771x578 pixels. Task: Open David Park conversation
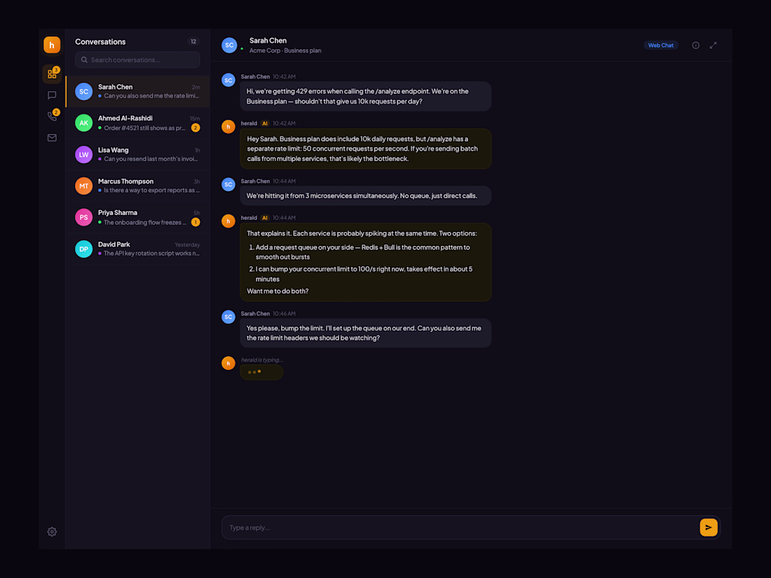pyautogui.click(x=137, y=249)
